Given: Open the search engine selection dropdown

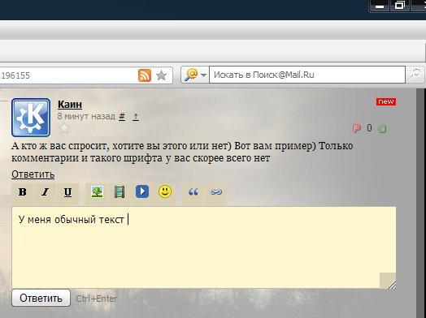Looking at the screenshot, I should click(195, 75).
